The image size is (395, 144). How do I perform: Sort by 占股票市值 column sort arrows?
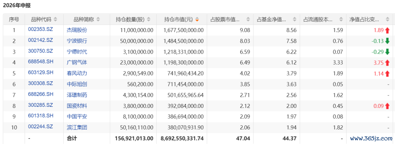click(248, 19)
